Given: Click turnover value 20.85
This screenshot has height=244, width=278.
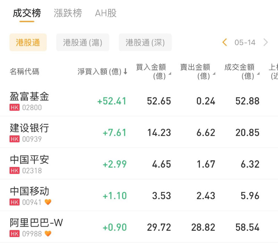Looking at the screenshot, I should point(248,133).
